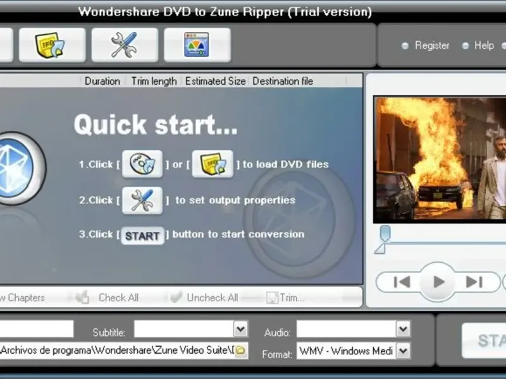Click wrench settings icon in Quick start
Image resolution: width=506 pixels, height=379 pixels.
[x=142, y=200]
